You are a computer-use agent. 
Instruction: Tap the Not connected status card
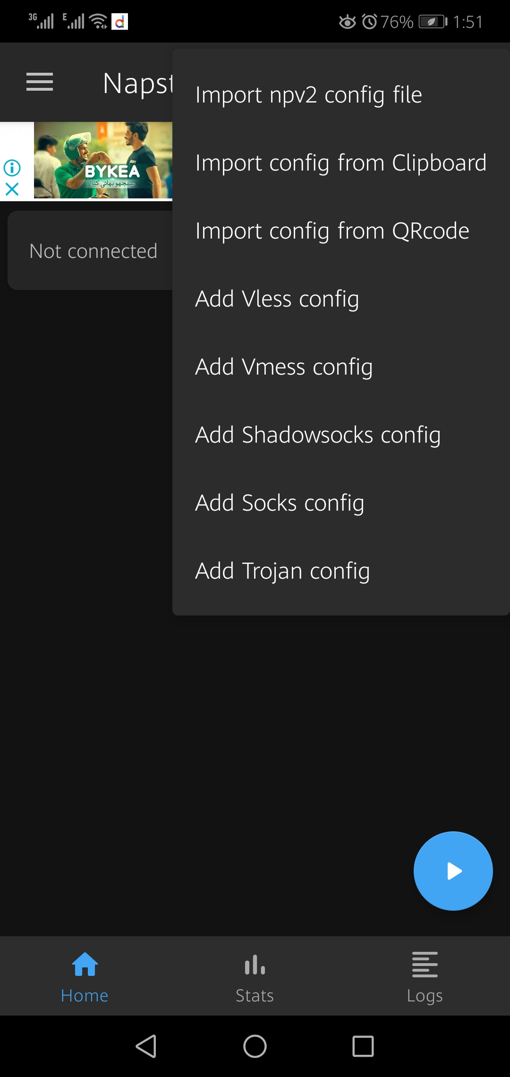(x=90, y=251)
